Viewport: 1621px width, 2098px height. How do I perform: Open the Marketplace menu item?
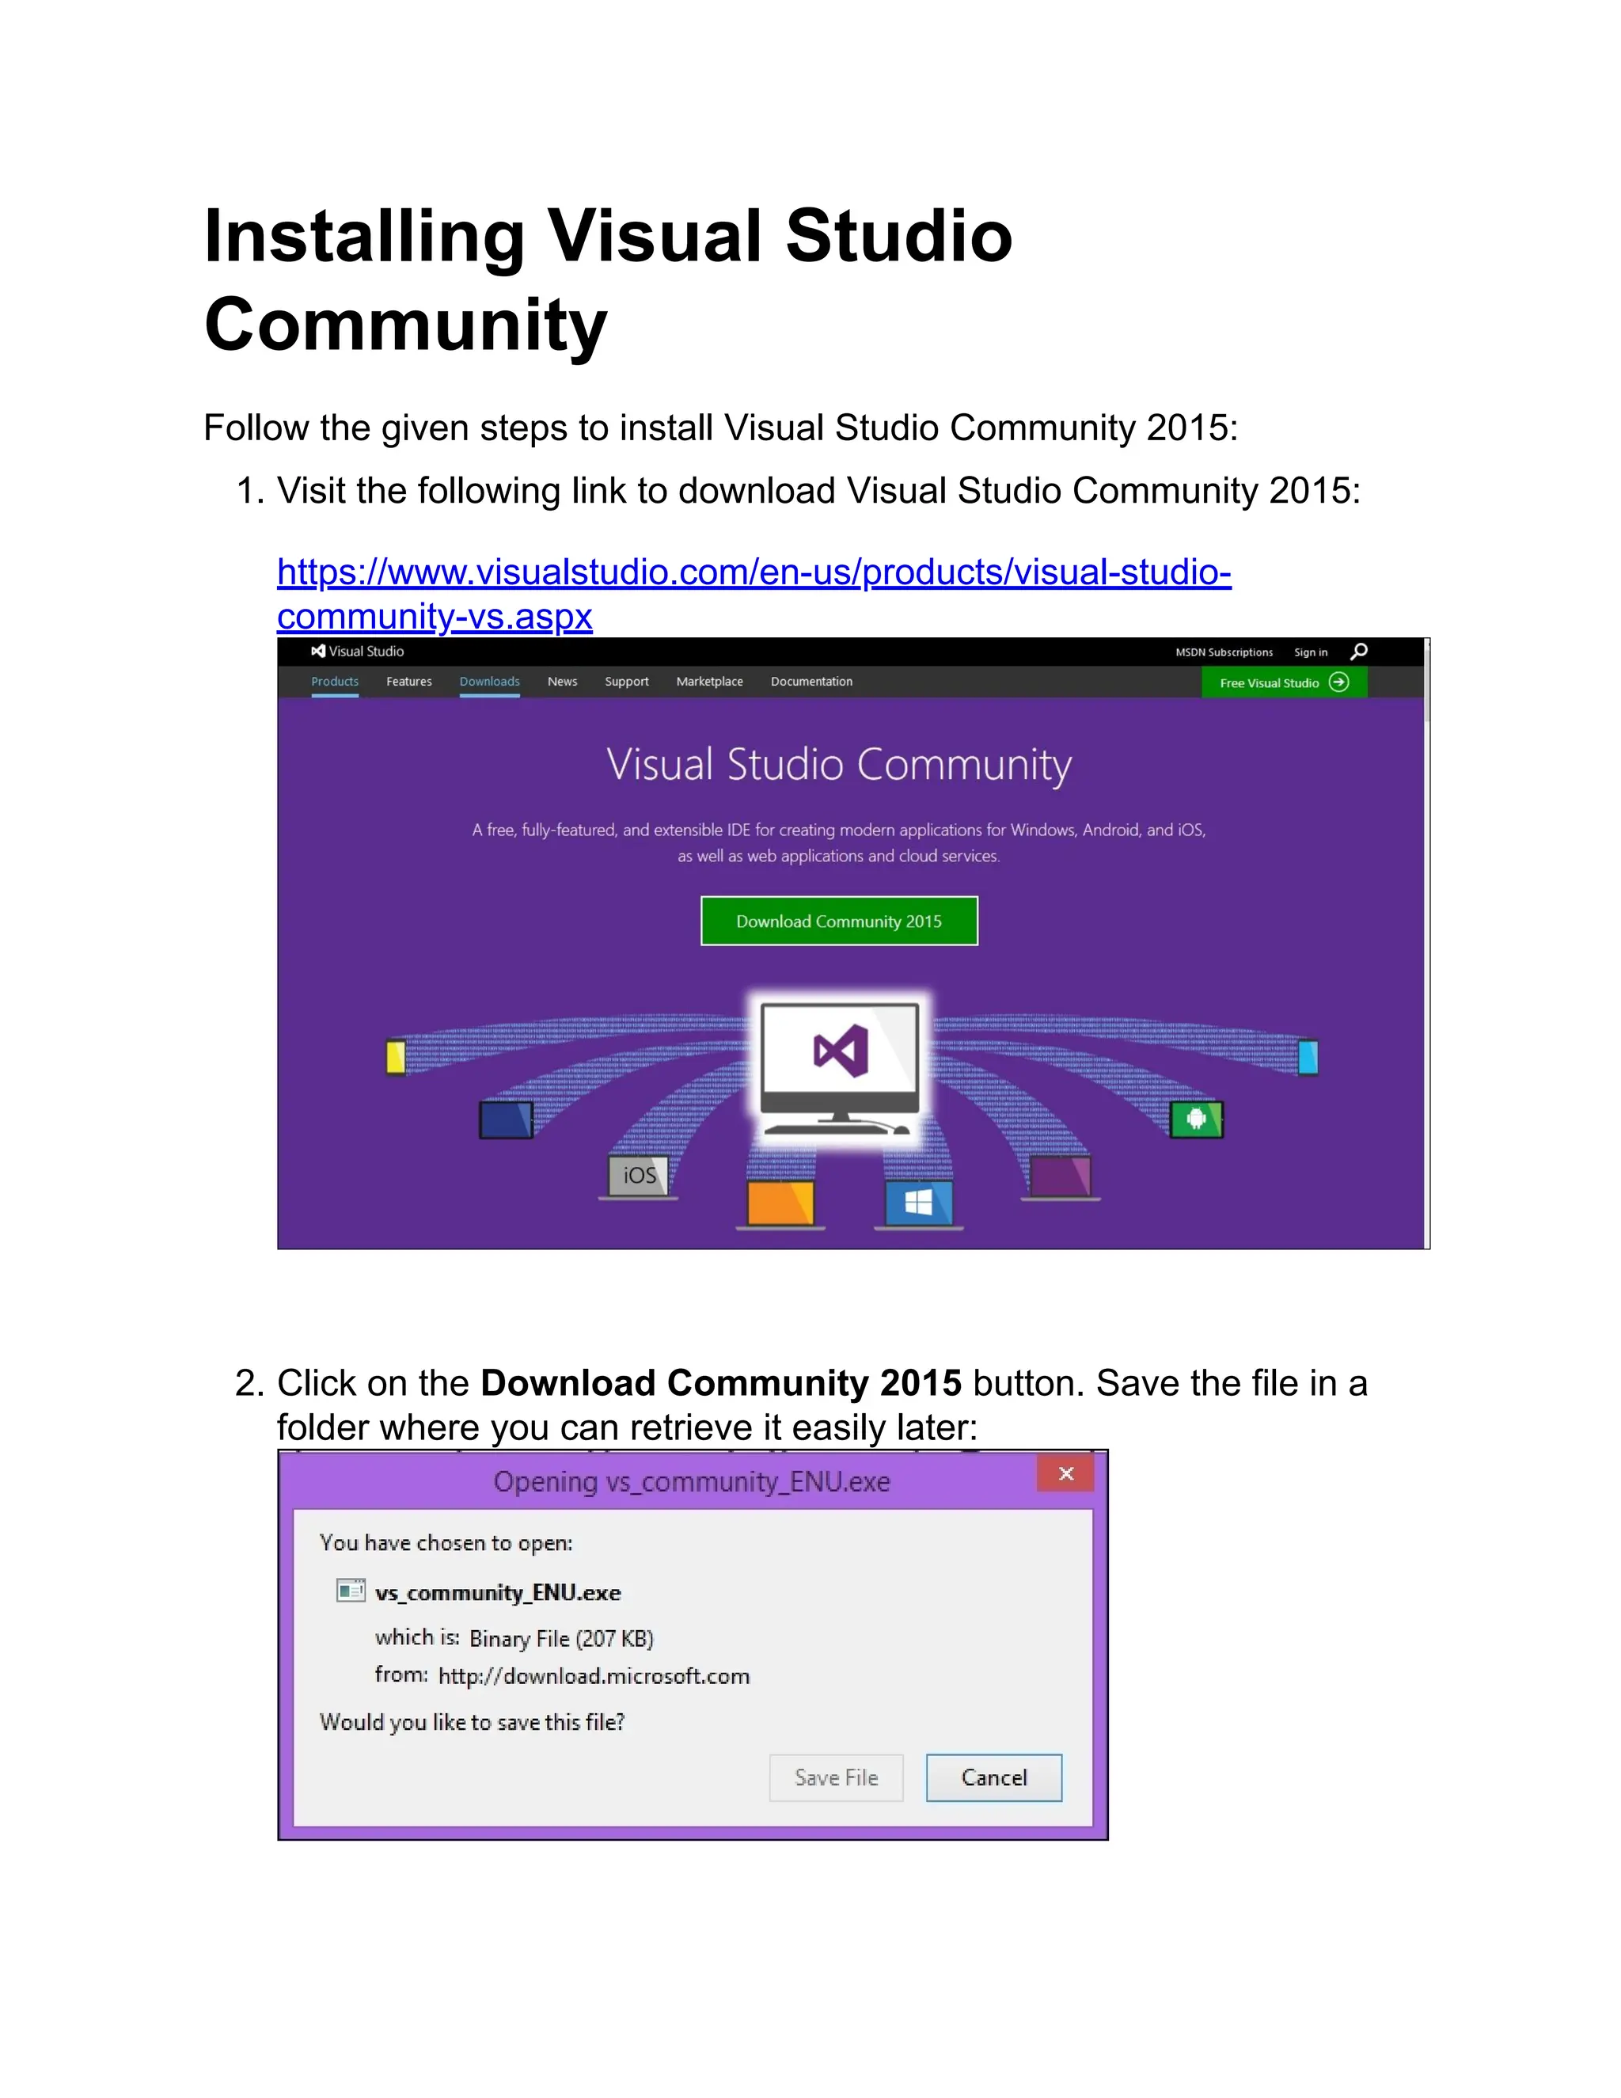coord(710,682)
